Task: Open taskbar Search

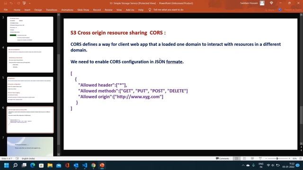Action: pos(15,165)
